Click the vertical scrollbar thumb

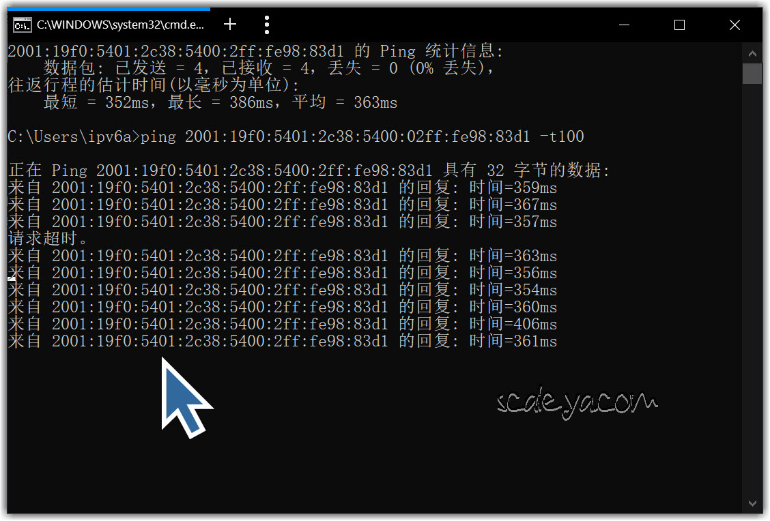pyautogui.click(x=752, y=73)
